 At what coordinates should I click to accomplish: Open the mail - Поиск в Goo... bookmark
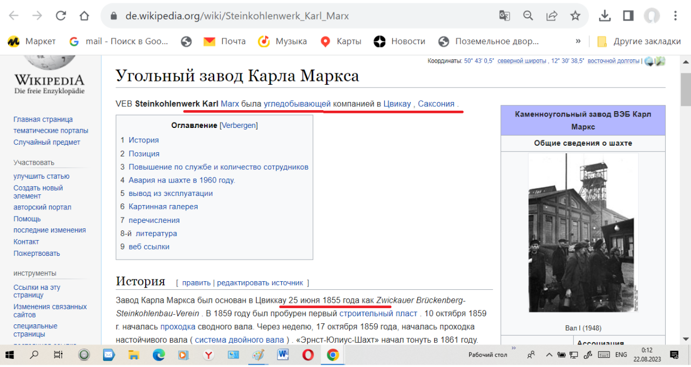click(x=119, y=41)
